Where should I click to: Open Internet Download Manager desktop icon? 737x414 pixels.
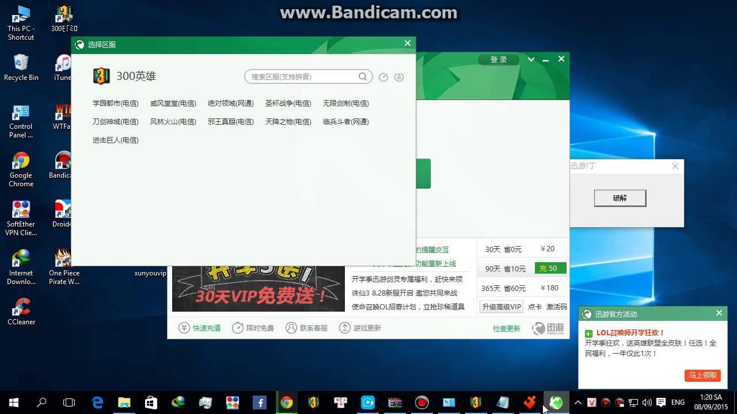21,268
